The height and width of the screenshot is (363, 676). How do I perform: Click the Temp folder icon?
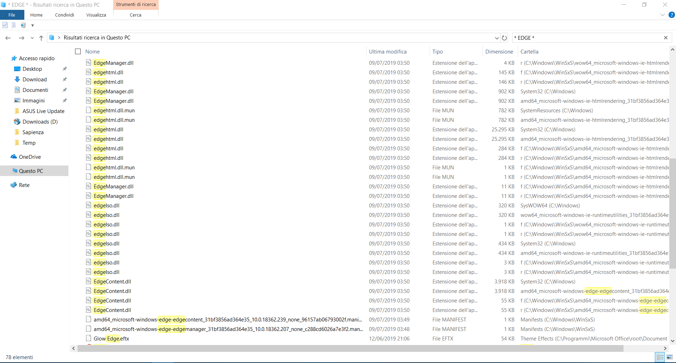tap(17, 143)
